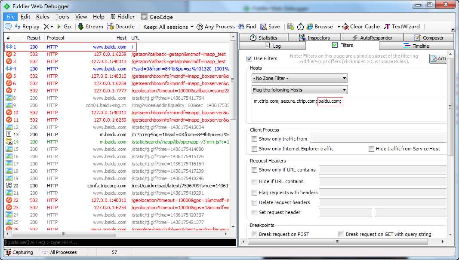
Task: Check Set request header
Action: (x=254, y=213)
